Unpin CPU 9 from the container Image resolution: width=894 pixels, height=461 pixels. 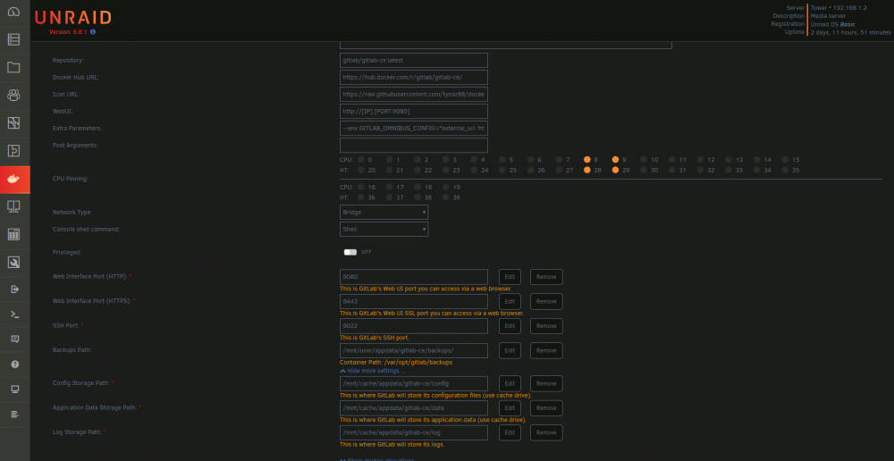(x=615, y=160)
